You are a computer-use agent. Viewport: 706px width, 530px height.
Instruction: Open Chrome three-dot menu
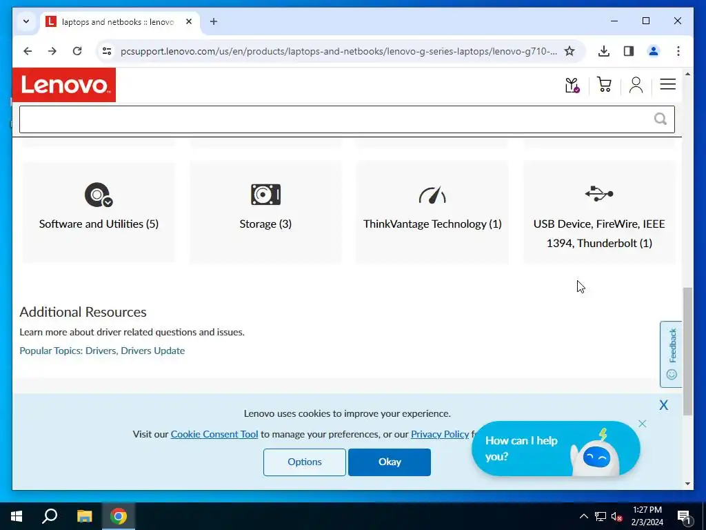tap(678, 51)
